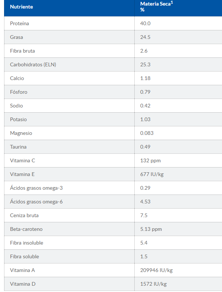Select the Ácidos grasos omega-3 label
222x292 pixels.
[x=36, y=188]
